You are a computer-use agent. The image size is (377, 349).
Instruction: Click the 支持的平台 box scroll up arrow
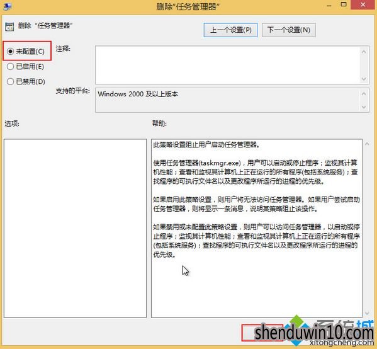pyautogui.click(x=364, y=94)
